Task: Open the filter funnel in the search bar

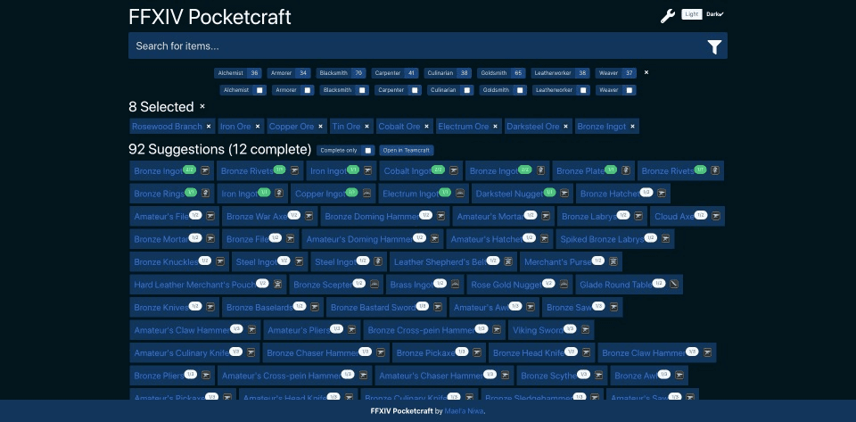Action: coord(714,47)
